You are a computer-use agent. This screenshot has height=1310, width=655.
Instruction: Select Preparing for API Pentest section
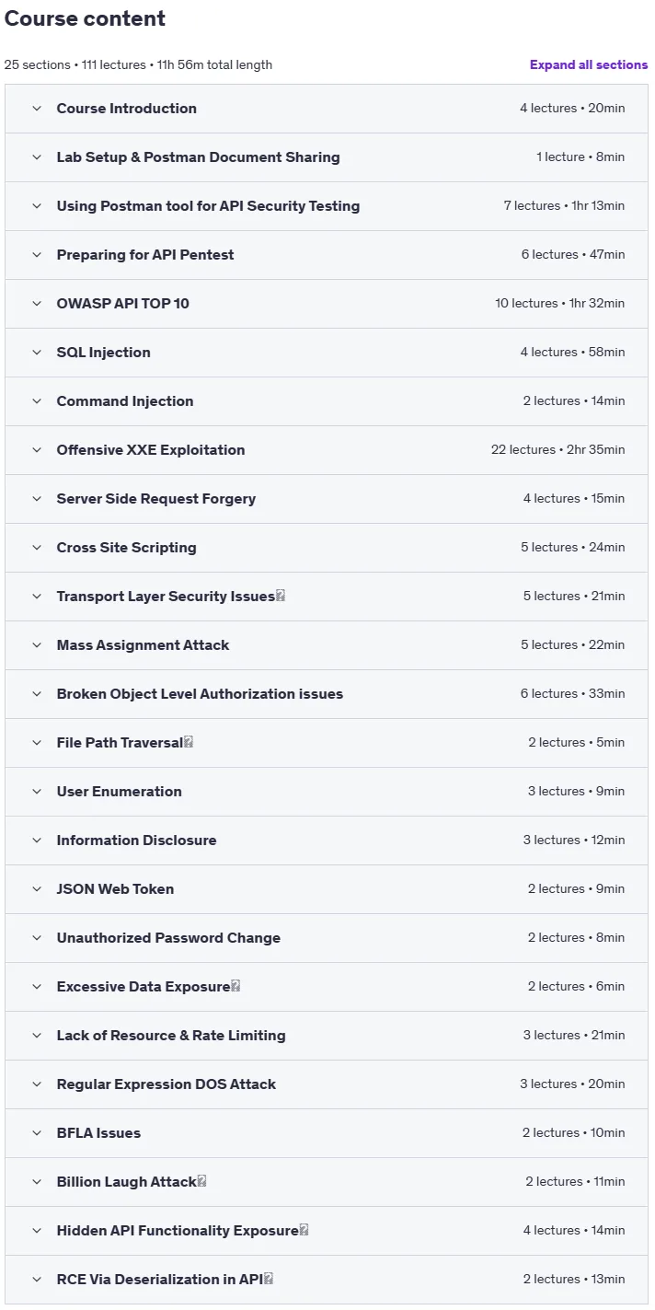327,255
